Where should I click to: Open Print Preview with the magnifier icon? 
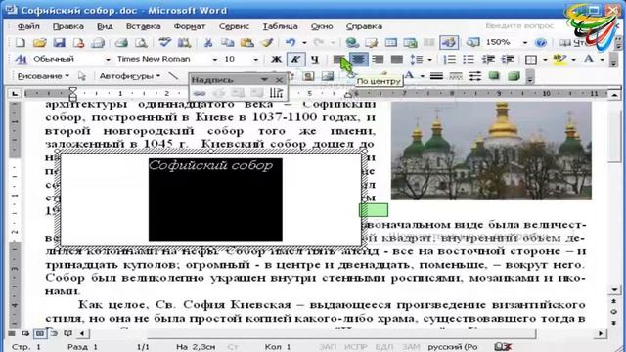(x=141, y=42)
